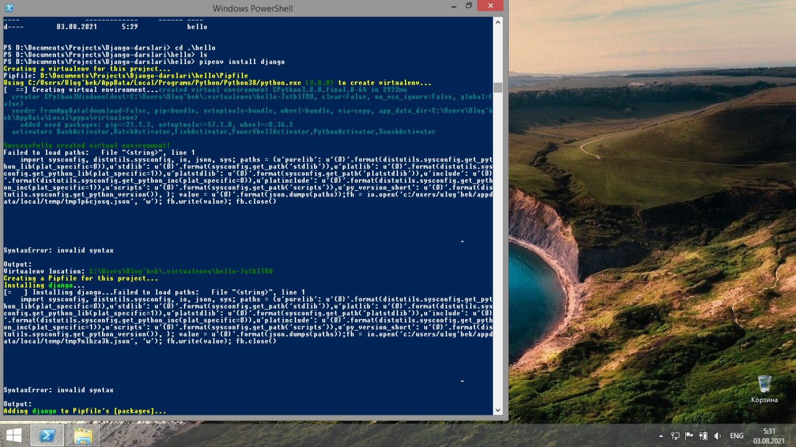Show hidden tray icons arrow

(x=661, y=436)
